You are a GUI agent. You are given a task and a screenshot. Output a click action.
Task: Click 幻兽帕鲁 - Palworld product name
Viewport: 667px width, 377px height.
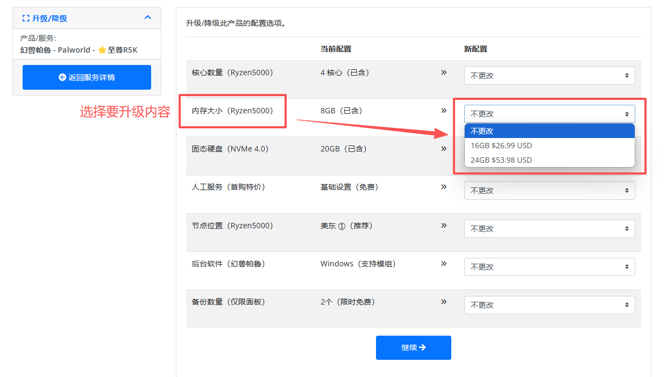pyautogui.click(x=55, y=50)
